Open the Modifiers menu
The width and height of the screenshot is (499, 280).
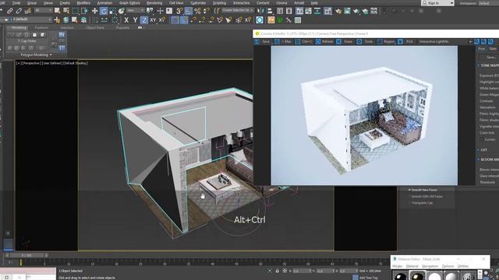tap(83, 3)
